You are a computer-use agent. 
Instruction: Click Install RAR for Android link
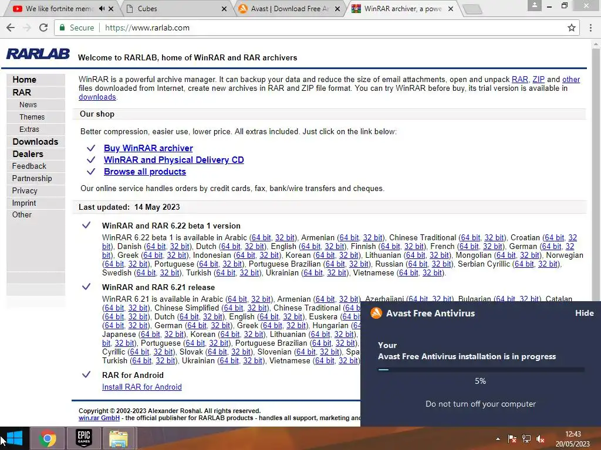click(x=142, y=387)
